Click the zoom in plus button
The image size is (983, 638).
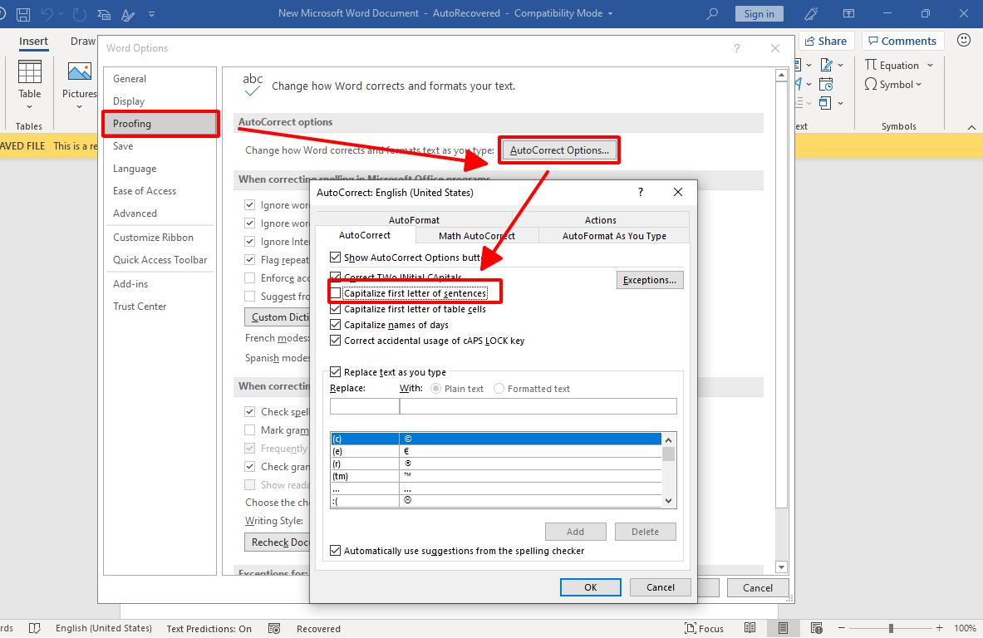(x=939, y=628)
